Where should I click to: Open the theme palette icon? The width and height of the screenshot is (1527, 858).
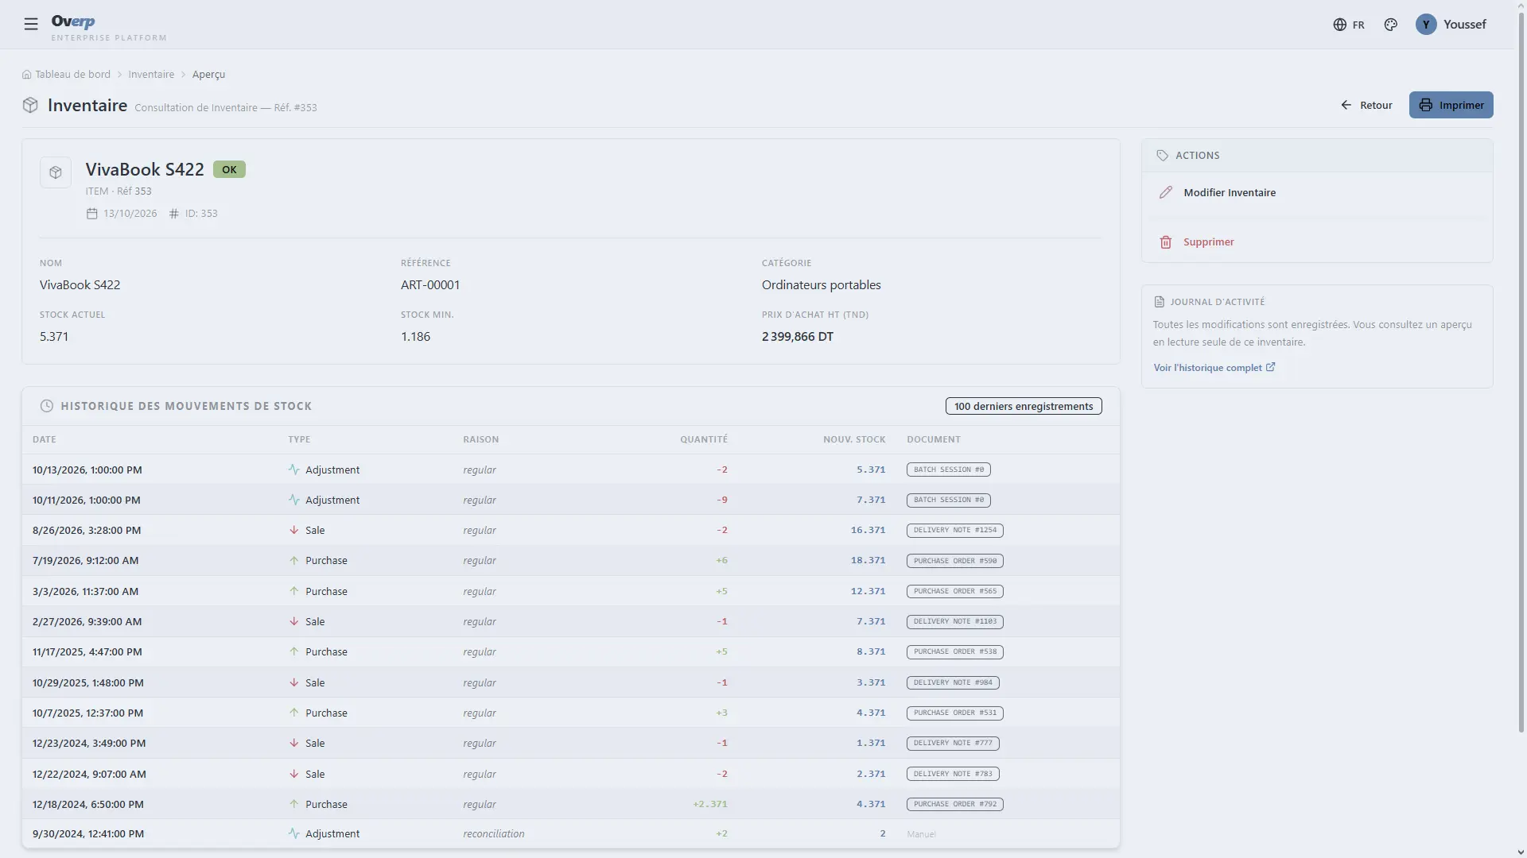(1390, 25)
